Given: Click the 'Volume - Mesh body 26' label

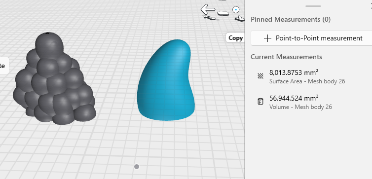Looking at the screenshot, I should point(300,107).
